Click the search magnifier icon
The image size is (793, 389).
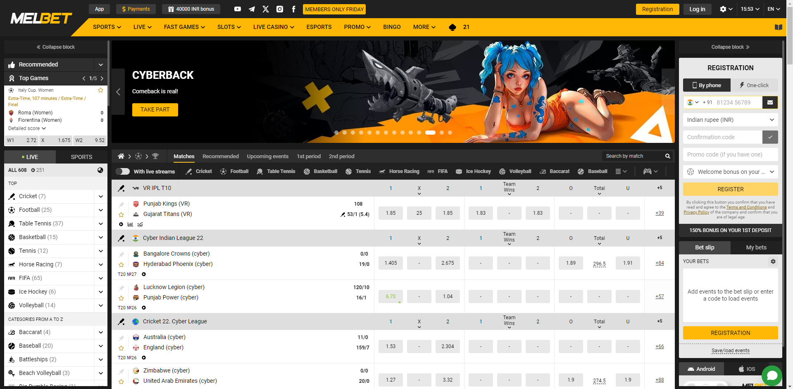coord(667,156)
